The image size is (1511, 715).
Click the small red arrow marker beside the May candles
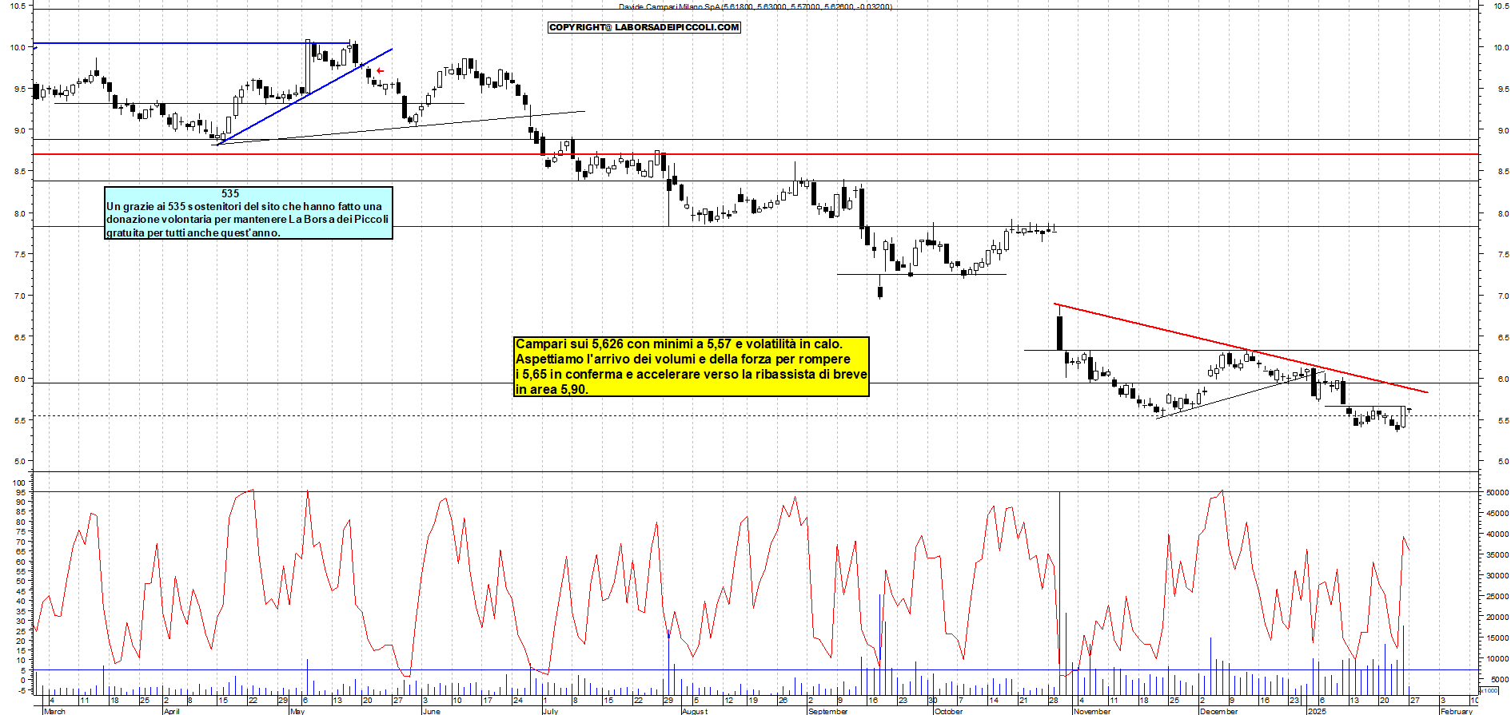point(380,71)
